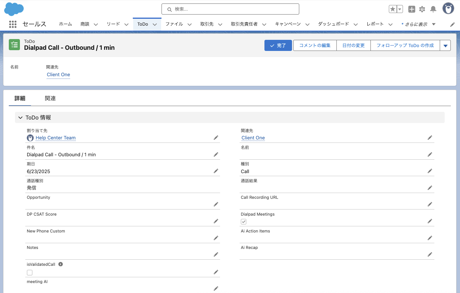The width and height of the screenshot is (460, 293).
Task: Click the isValidatedCall info icon
Action: pyautogui.click(x=60, y=264)
